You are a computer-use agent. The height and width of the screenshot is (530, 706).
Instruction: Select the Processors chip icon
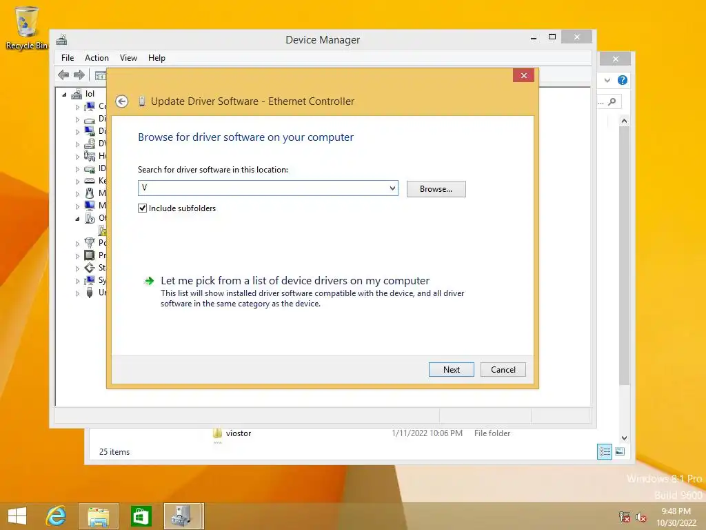pyautogui.click(x=90, y=255)
